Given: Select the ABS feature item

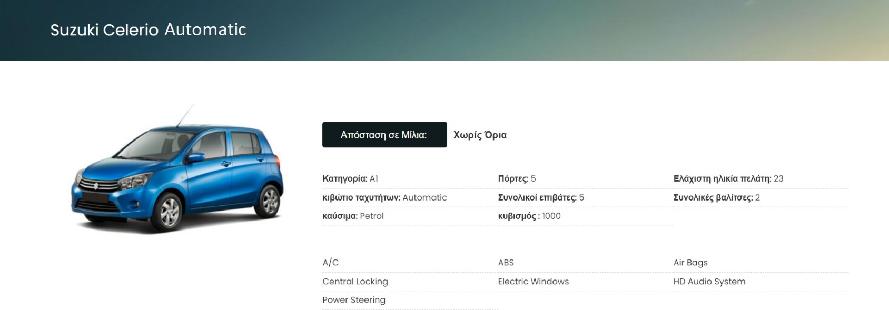Looking at the screenshot, I should pos(506,262).
